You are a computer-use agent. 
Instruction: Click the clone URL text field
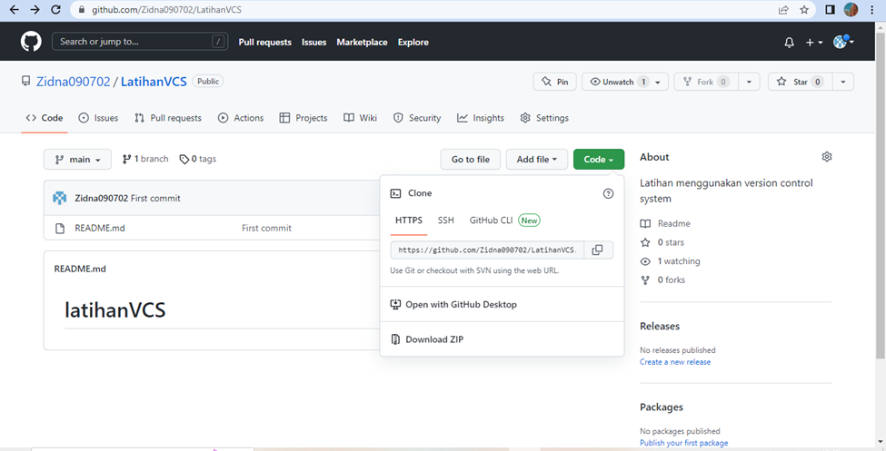click(x=487, y=250)
